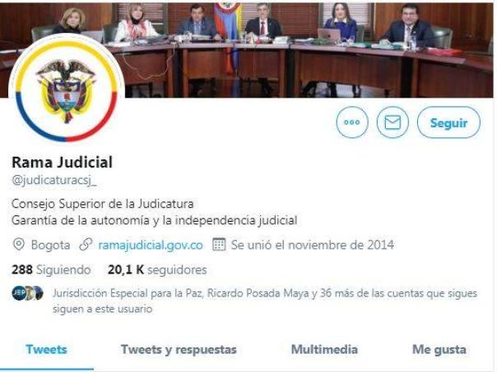Click the @judicaturacsj_ handle text

tap(54, 180)
